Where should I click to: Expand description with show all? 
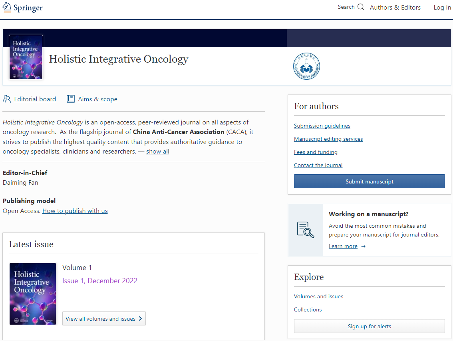[x=157, y=152]
